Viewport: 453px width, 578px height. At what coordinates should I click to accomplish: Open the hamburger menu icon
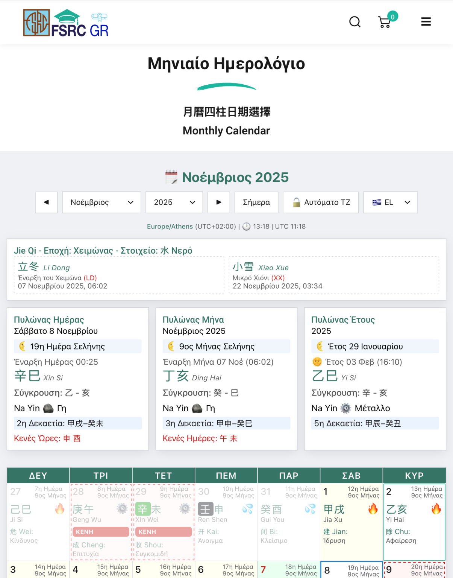(x=426, y=22)
